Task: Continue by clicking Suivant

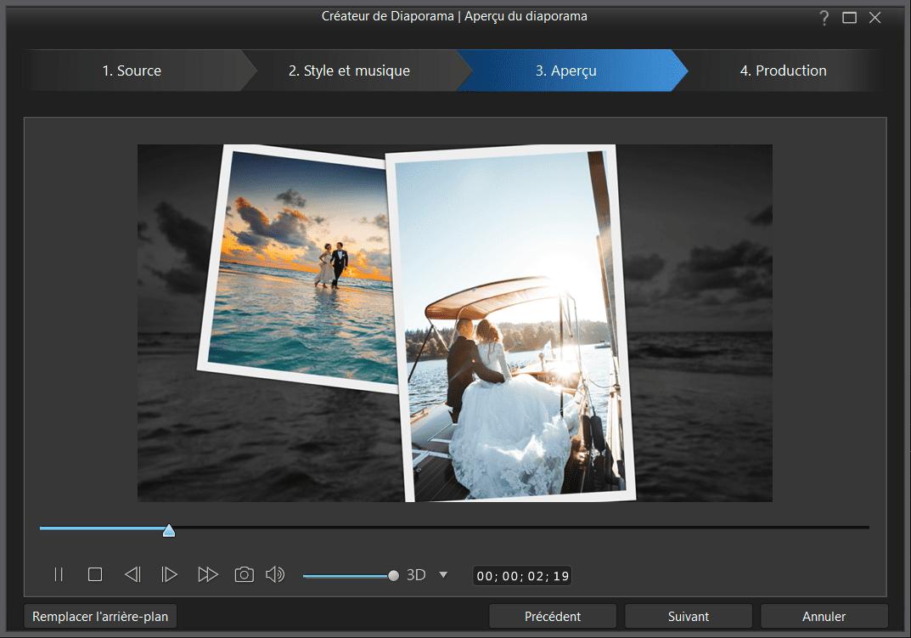Action: 688,615
